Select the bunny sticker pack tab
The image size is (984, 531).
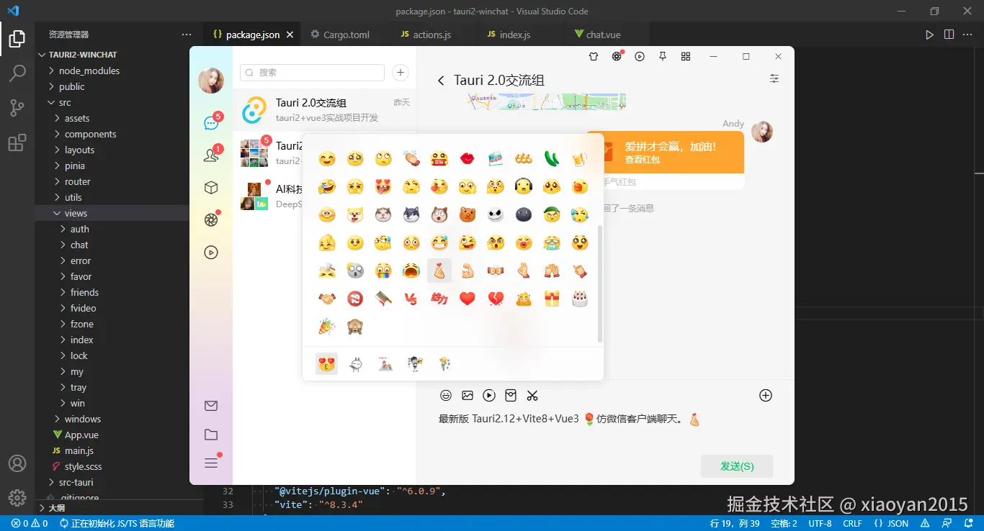[x=355, y=364]
